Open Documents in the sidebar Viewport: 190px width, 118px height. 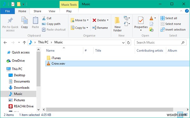pos(19,81)
